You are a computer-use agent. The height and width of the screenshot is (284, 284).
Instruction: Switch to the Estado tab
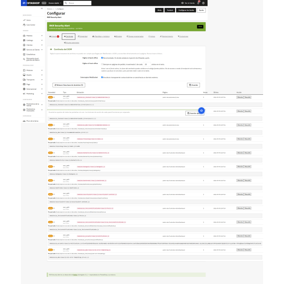pyautogui.click(x=54, y=36)
